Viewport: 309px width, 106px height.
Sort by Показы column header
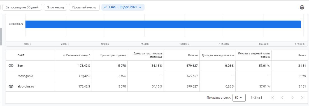tap(193, 56)
